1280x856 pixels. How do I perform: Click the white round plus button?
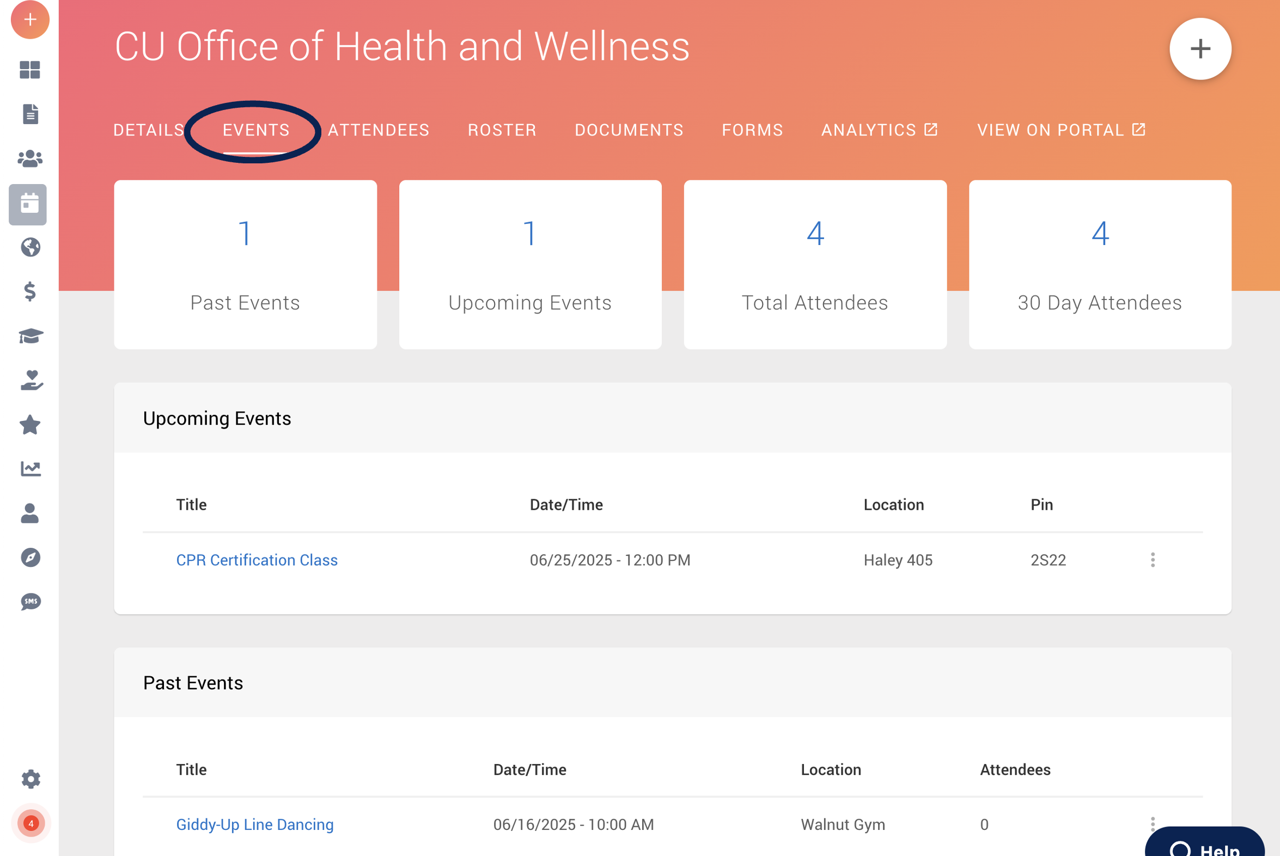(x=1200, y=48)
